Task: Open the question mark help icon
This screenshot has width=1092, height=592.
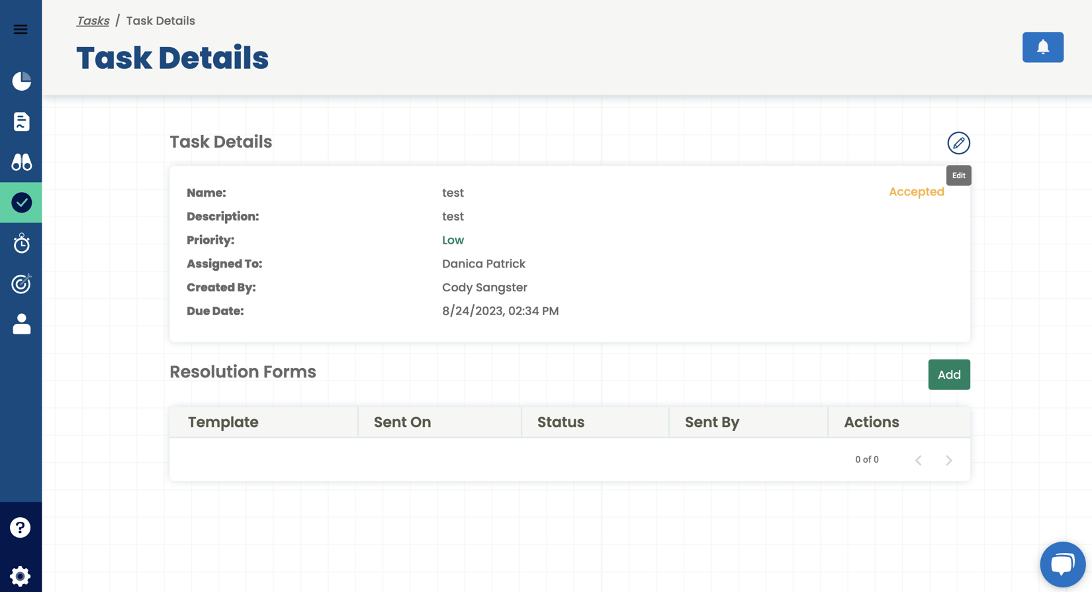Action: [x=21, y=528]
